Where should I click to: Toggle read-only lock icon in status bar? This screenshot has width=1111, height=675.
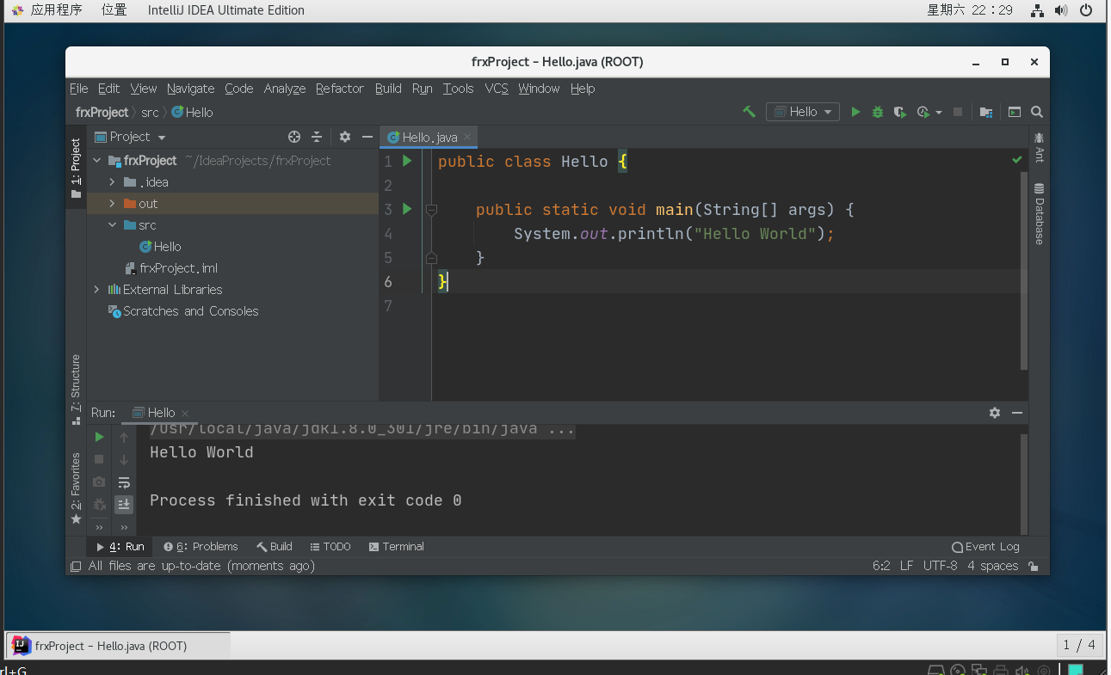coord(1034,567)
